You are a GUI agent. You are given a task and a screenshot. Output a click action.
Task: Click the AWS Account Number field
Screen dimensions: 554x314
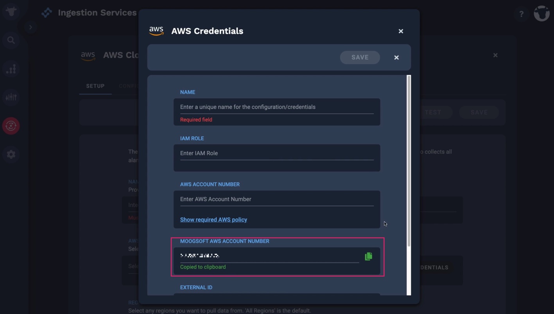pyautogui.click(x=277, y=199)
